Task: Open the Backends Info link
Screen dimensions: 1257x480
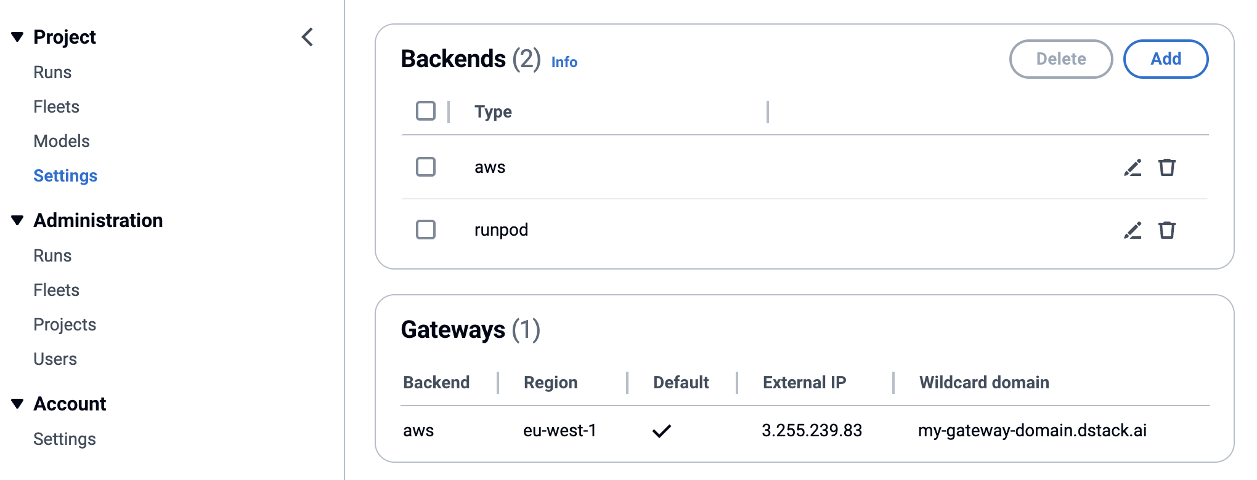Action: pyautogui.click(x=564, y=62)
